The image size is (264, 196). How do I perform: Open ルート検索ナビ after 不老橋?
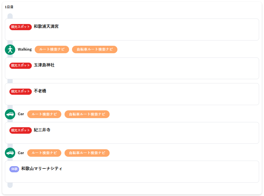44,114
